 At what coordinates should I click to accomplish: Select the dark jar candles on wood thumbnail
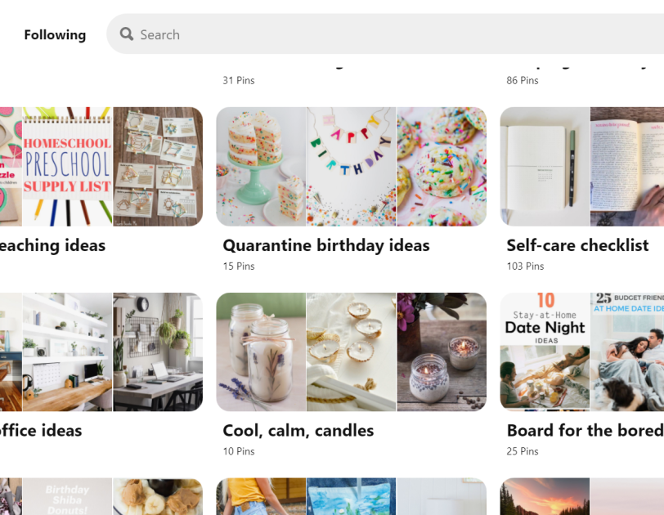pos(442,352)
